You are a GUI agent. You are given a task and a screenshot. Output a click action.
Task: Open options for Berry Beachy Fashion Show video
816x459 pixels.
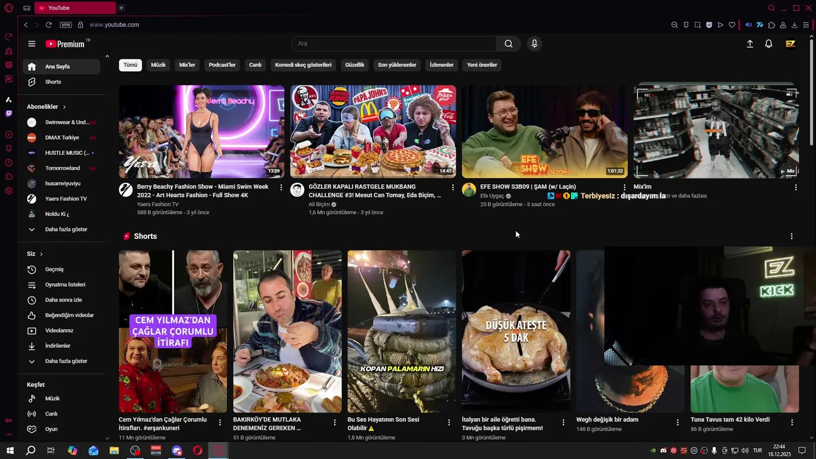[281, 187]
